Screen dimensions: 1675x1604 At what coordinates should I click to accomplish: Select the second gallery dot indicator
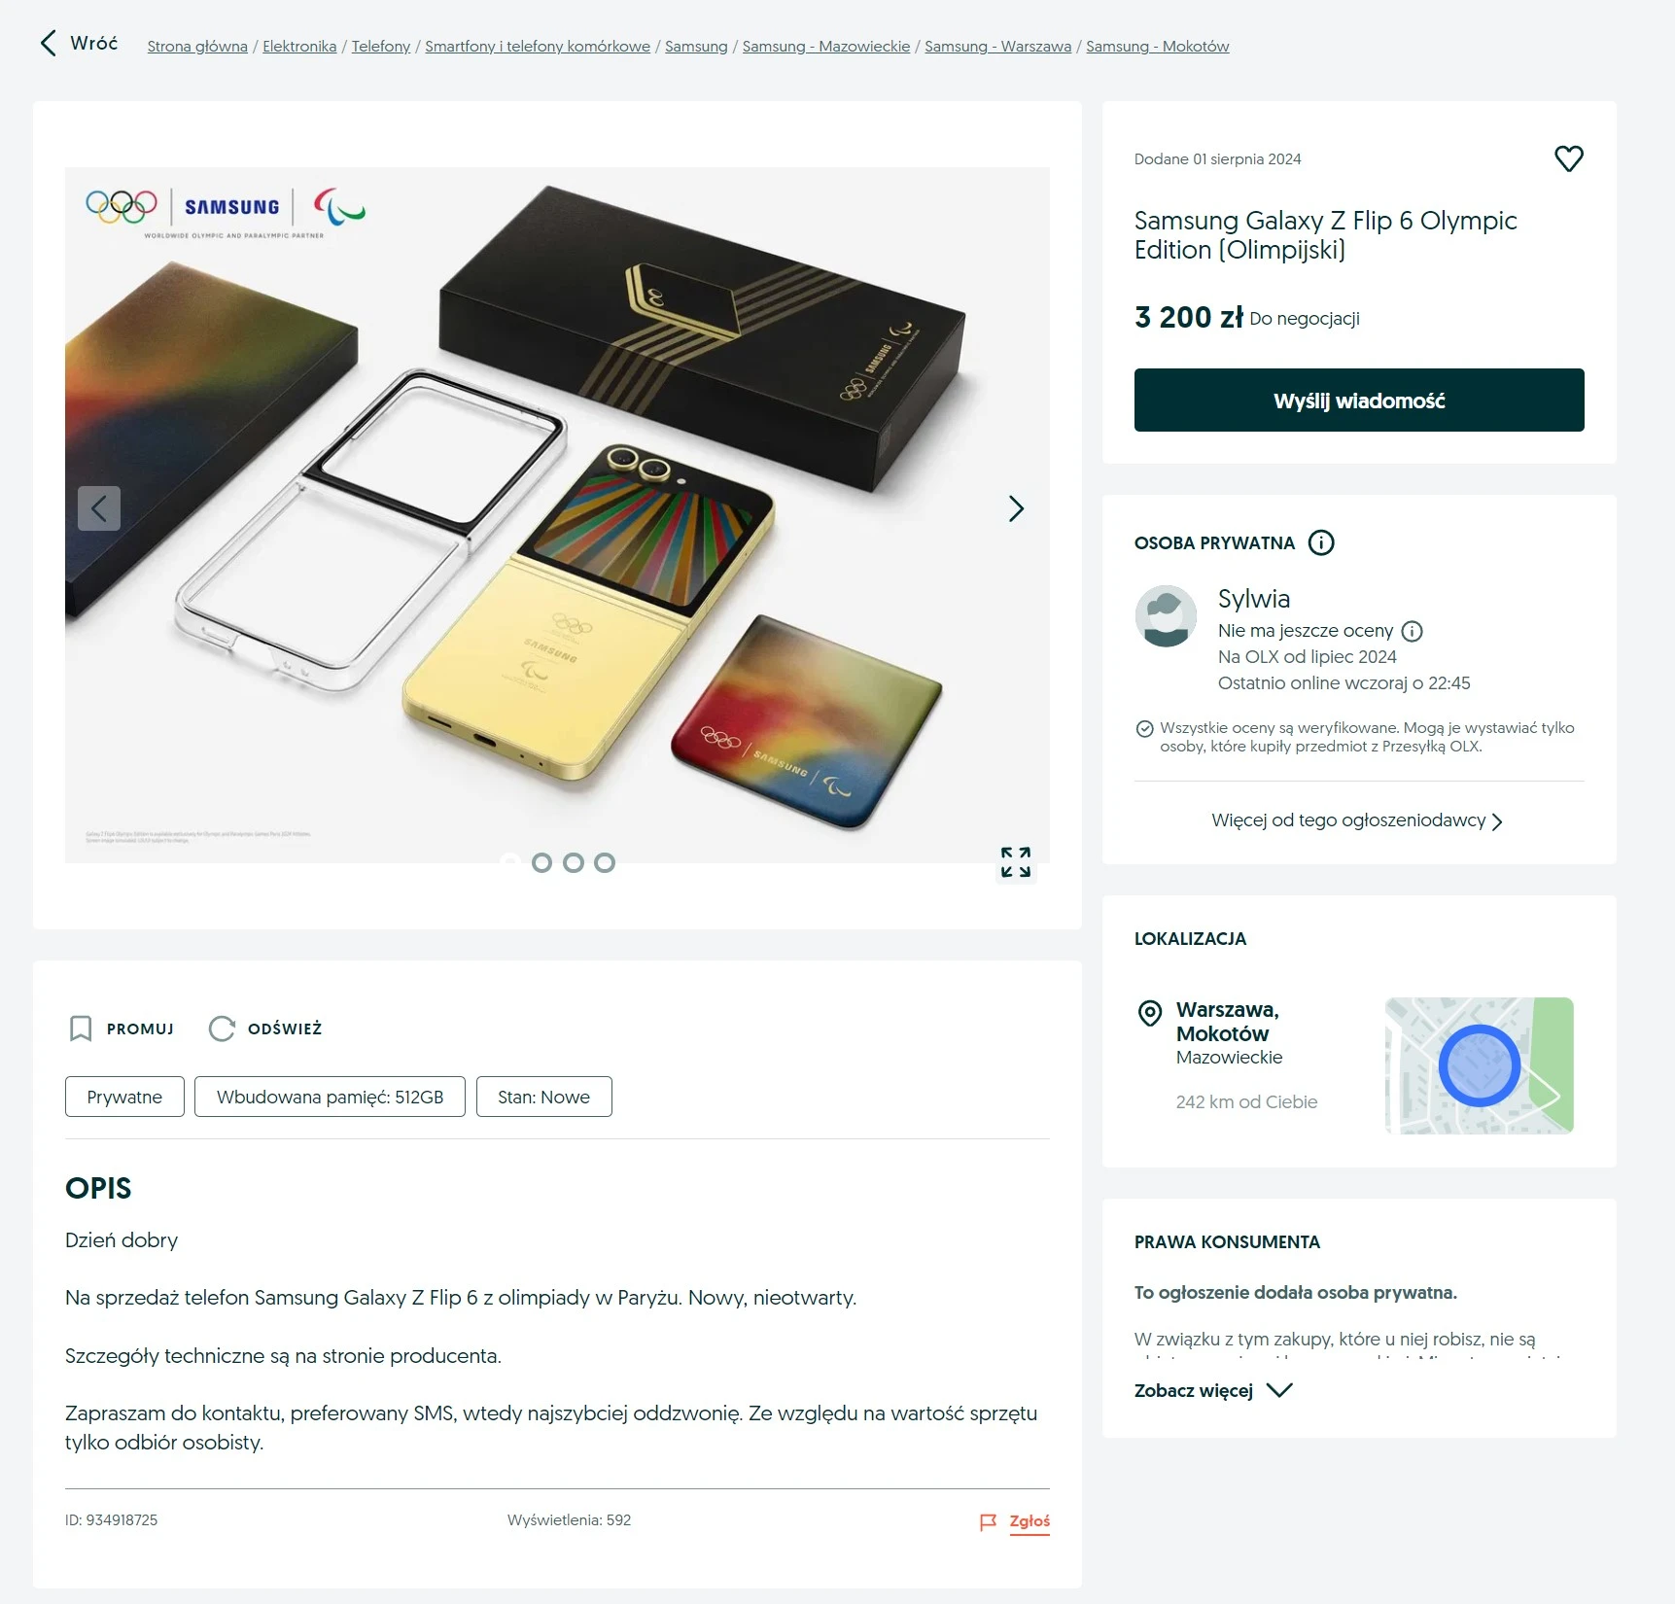(x=542, y=862)
